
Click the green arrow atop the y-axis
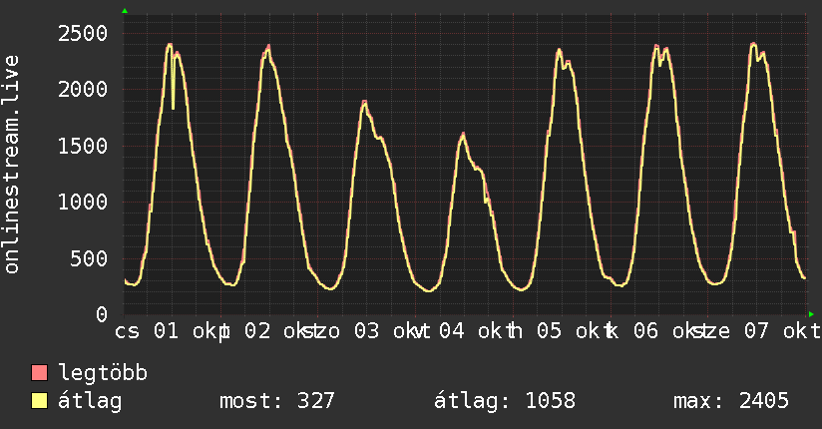pyautogui.click(x=125, y=11)
